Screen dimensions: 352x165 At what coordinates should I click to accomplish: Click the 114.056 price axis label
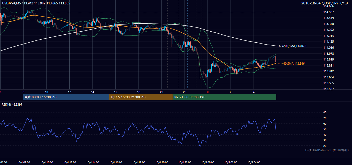pyautogui.click(x=328, y=48)
